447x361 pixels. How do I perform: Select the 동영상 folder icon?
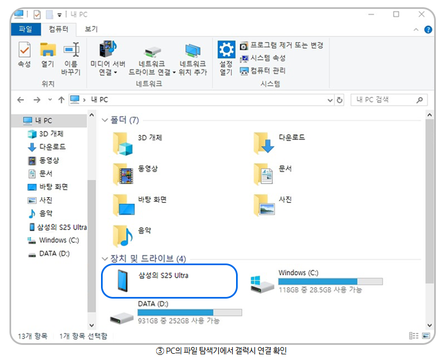tap(123, 174)
